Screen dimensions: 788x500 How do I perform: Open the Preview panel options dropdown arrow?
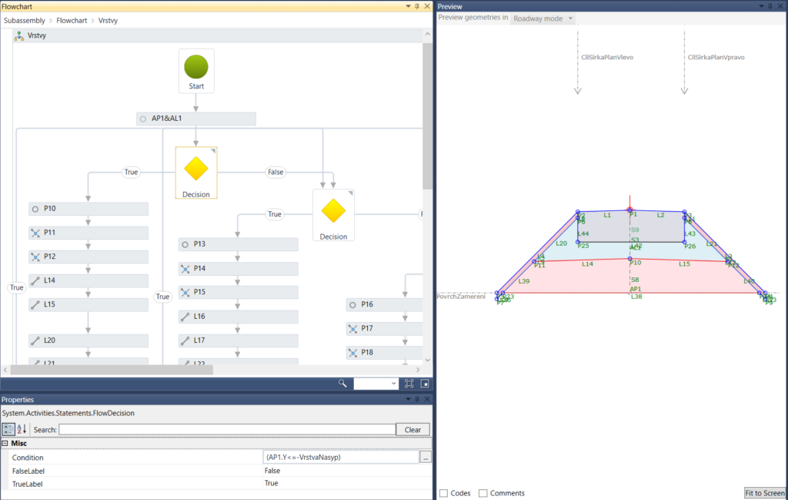point(761,6)
